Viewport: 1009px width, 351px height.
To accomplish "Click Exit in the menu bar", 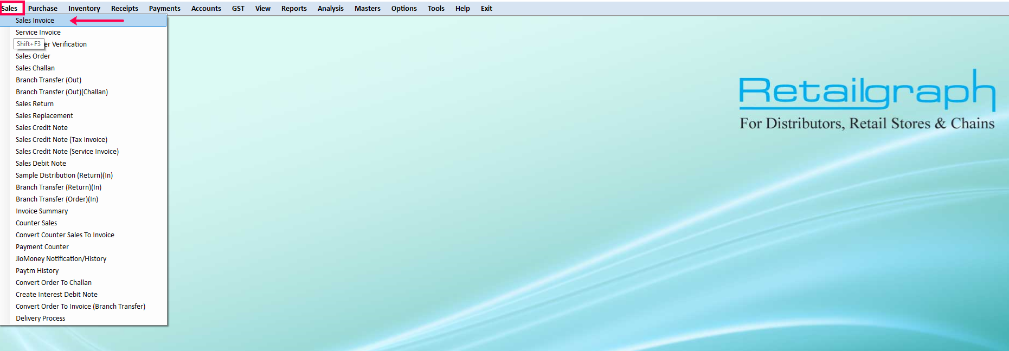I will click(x=486, y=8).
